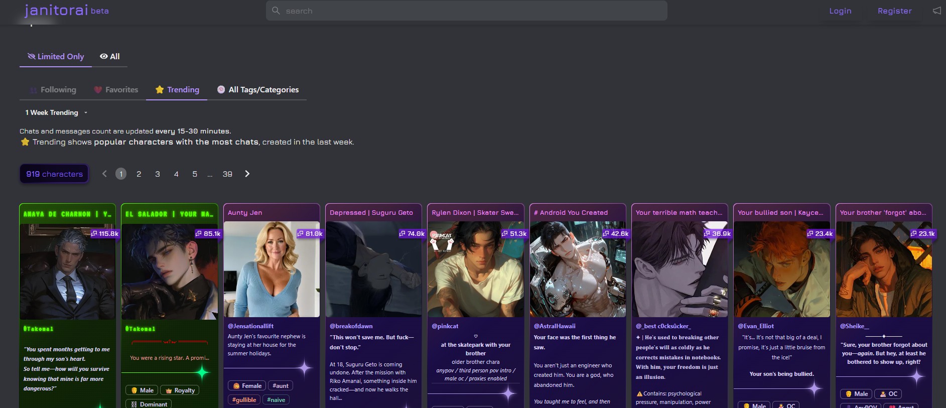Open creator @_best c0cksůcker_ profile

pyautogui.click(x=663, y=326)
